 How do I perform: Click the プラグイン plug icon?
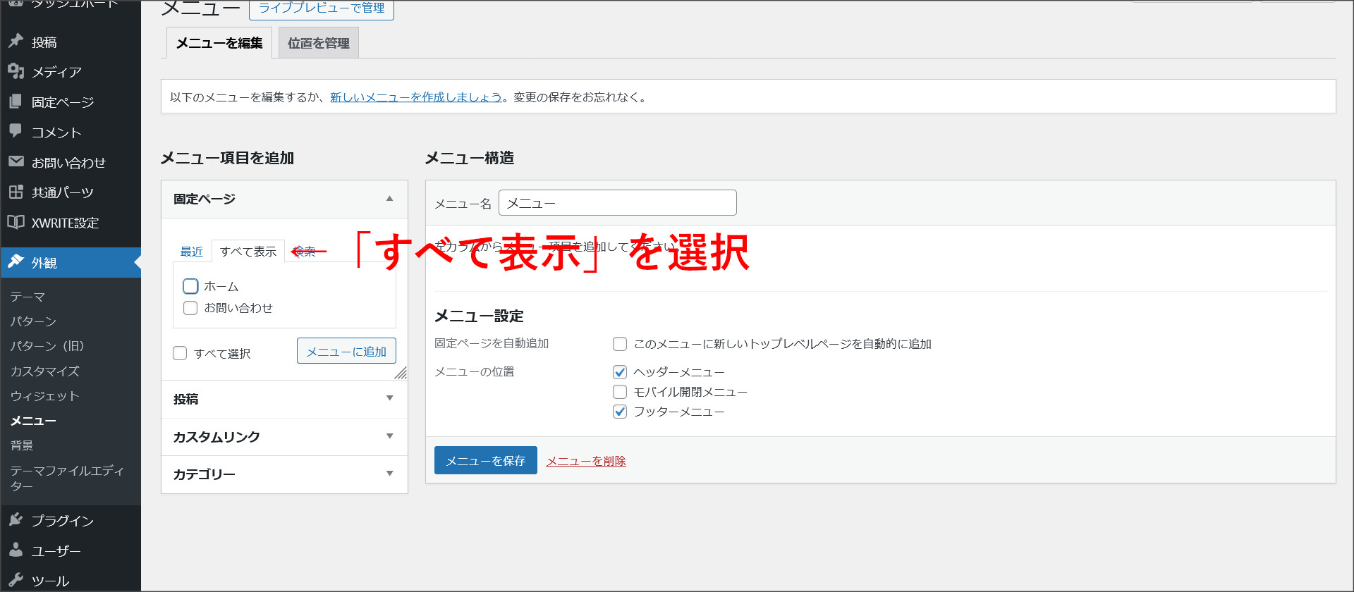coord(16,519)
